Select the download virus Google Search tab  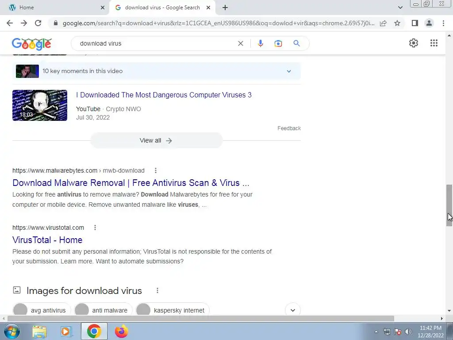point(162,8)
